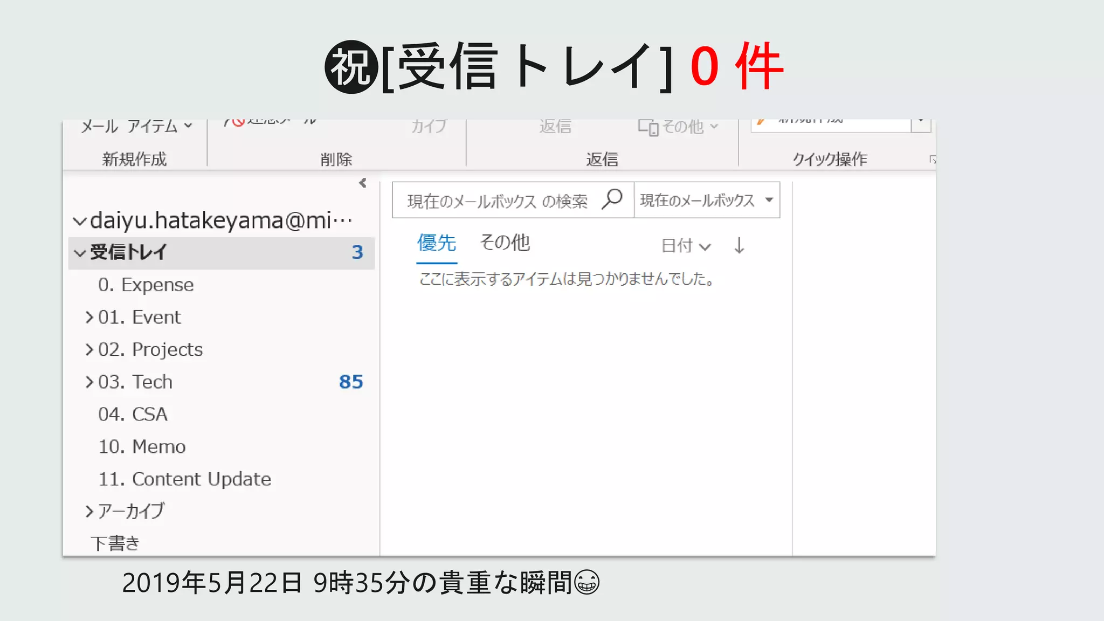Image resolution: width=1104 pixels, height=621 pixels.
Task: Expand the 03. Tech folder
Action: pos(89,382)
